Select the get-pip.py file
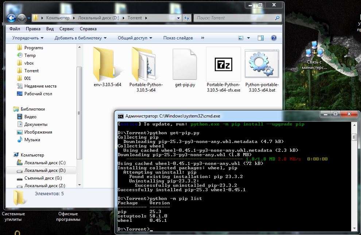The image size is (361, 235). click(185, 65)
